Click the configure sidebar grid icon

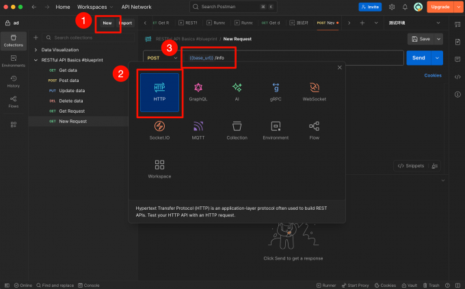pyautogui.click(x=14, y=124)
